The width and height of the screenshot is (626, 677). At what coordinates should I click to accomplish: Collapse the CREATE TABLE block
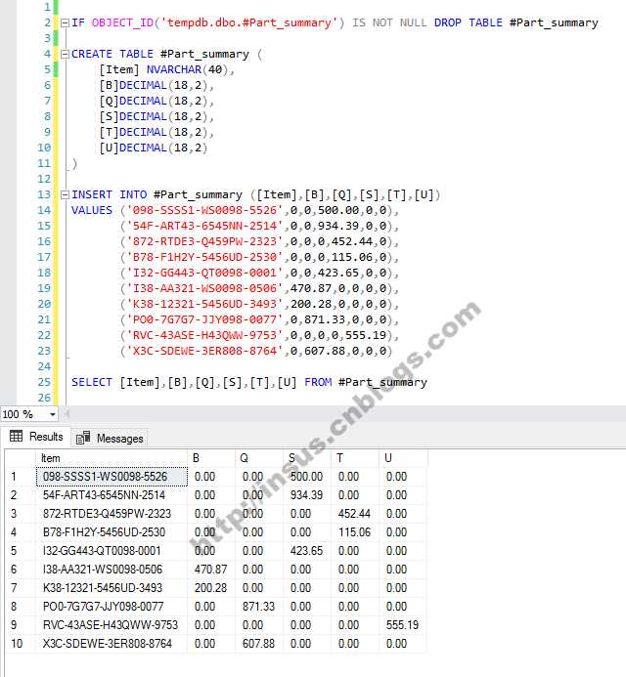tap(65, 54)
